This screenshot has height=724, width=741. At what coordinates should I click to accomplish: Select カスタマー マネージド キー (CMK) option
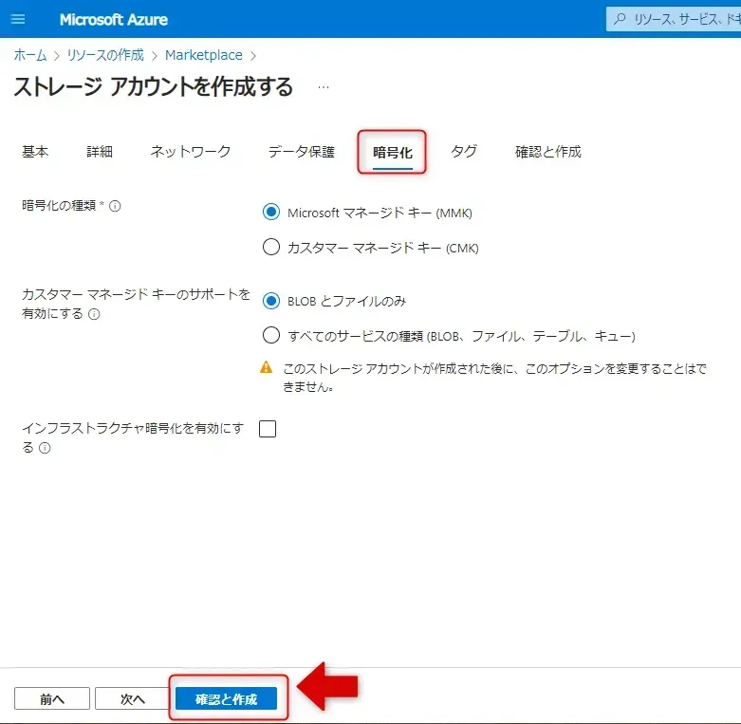point(271,248)
